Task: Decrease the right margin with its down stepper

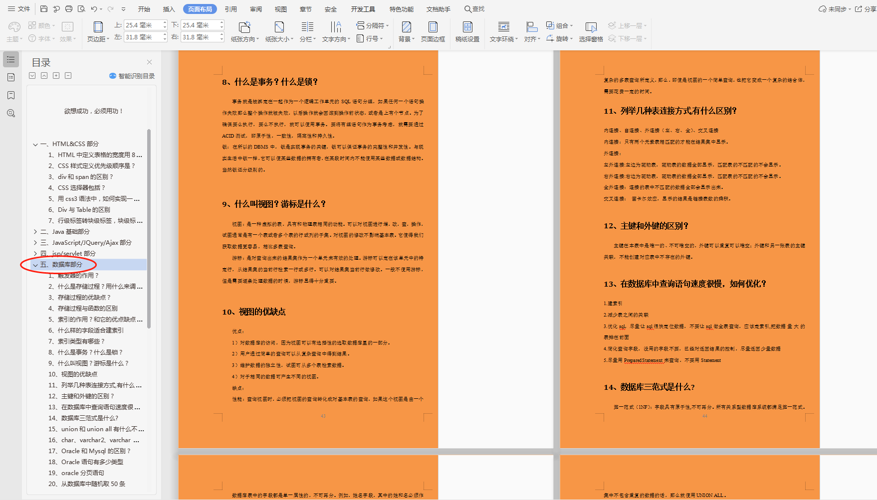Action: click(x=221, y=39)
